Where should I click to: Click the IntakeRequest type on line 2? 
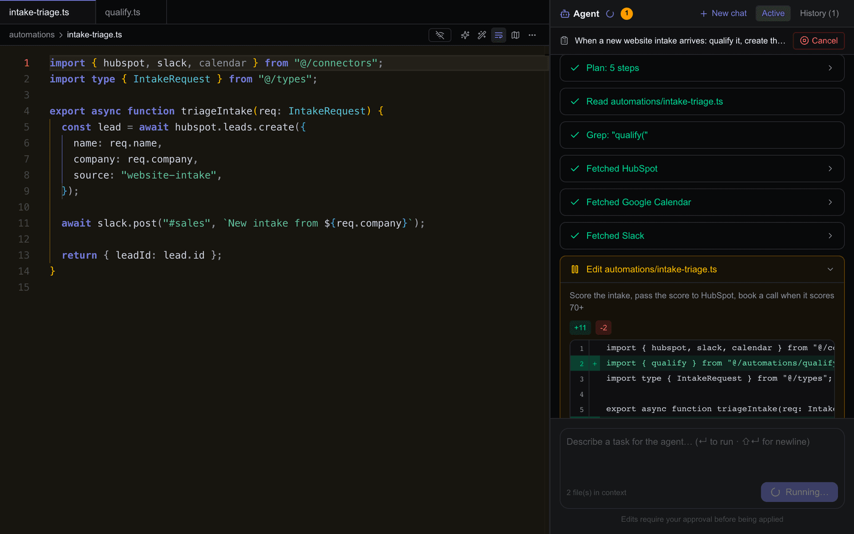tap(172, 79)
